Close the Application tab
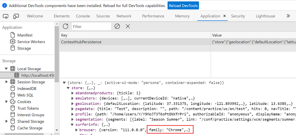 tap(225, 16)
